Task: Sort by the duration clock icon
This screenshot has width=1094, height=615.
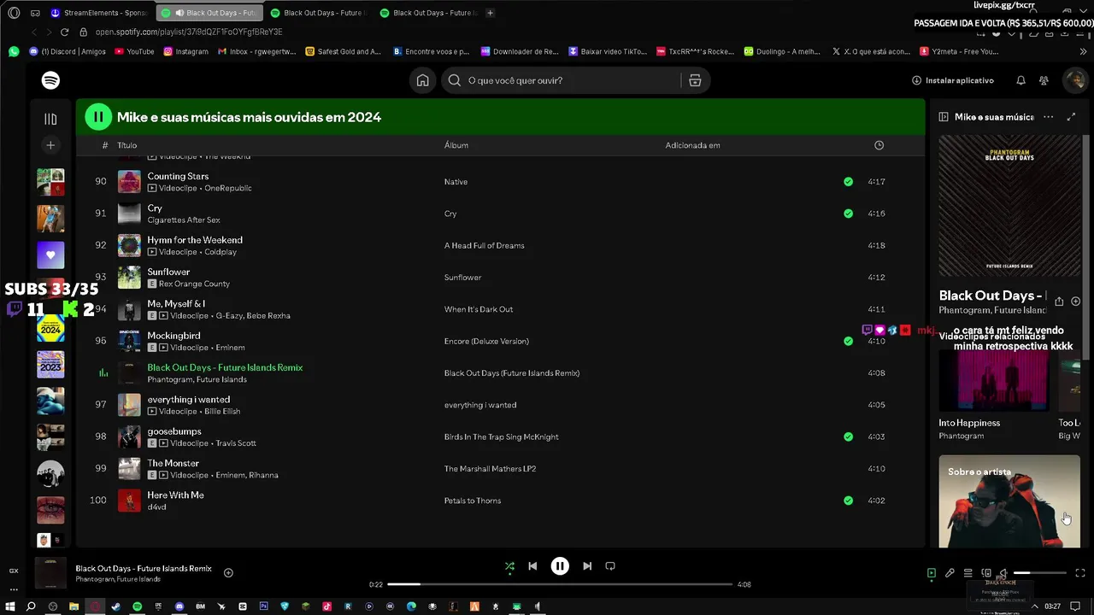Action: [879, 145]
